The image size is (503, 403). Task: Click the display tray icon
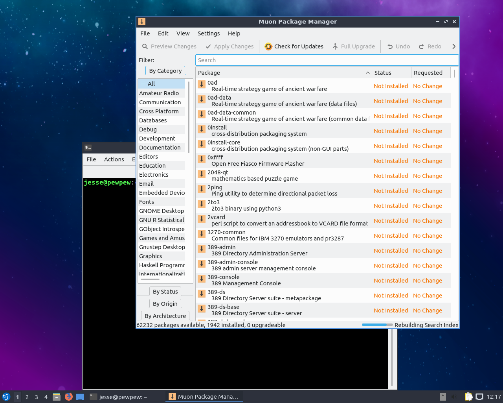479,397
